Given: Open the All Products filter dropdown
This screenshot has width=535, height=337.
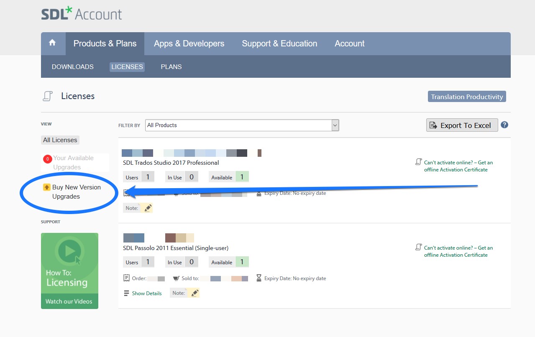Looking at the screenshot, I should [x=242, y=125].
